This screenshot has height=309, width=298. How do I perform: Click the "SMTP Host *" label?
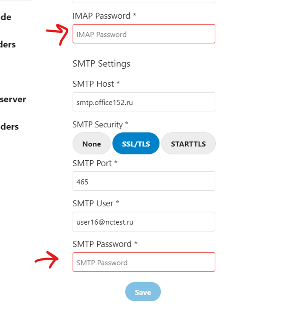point(96,84)
